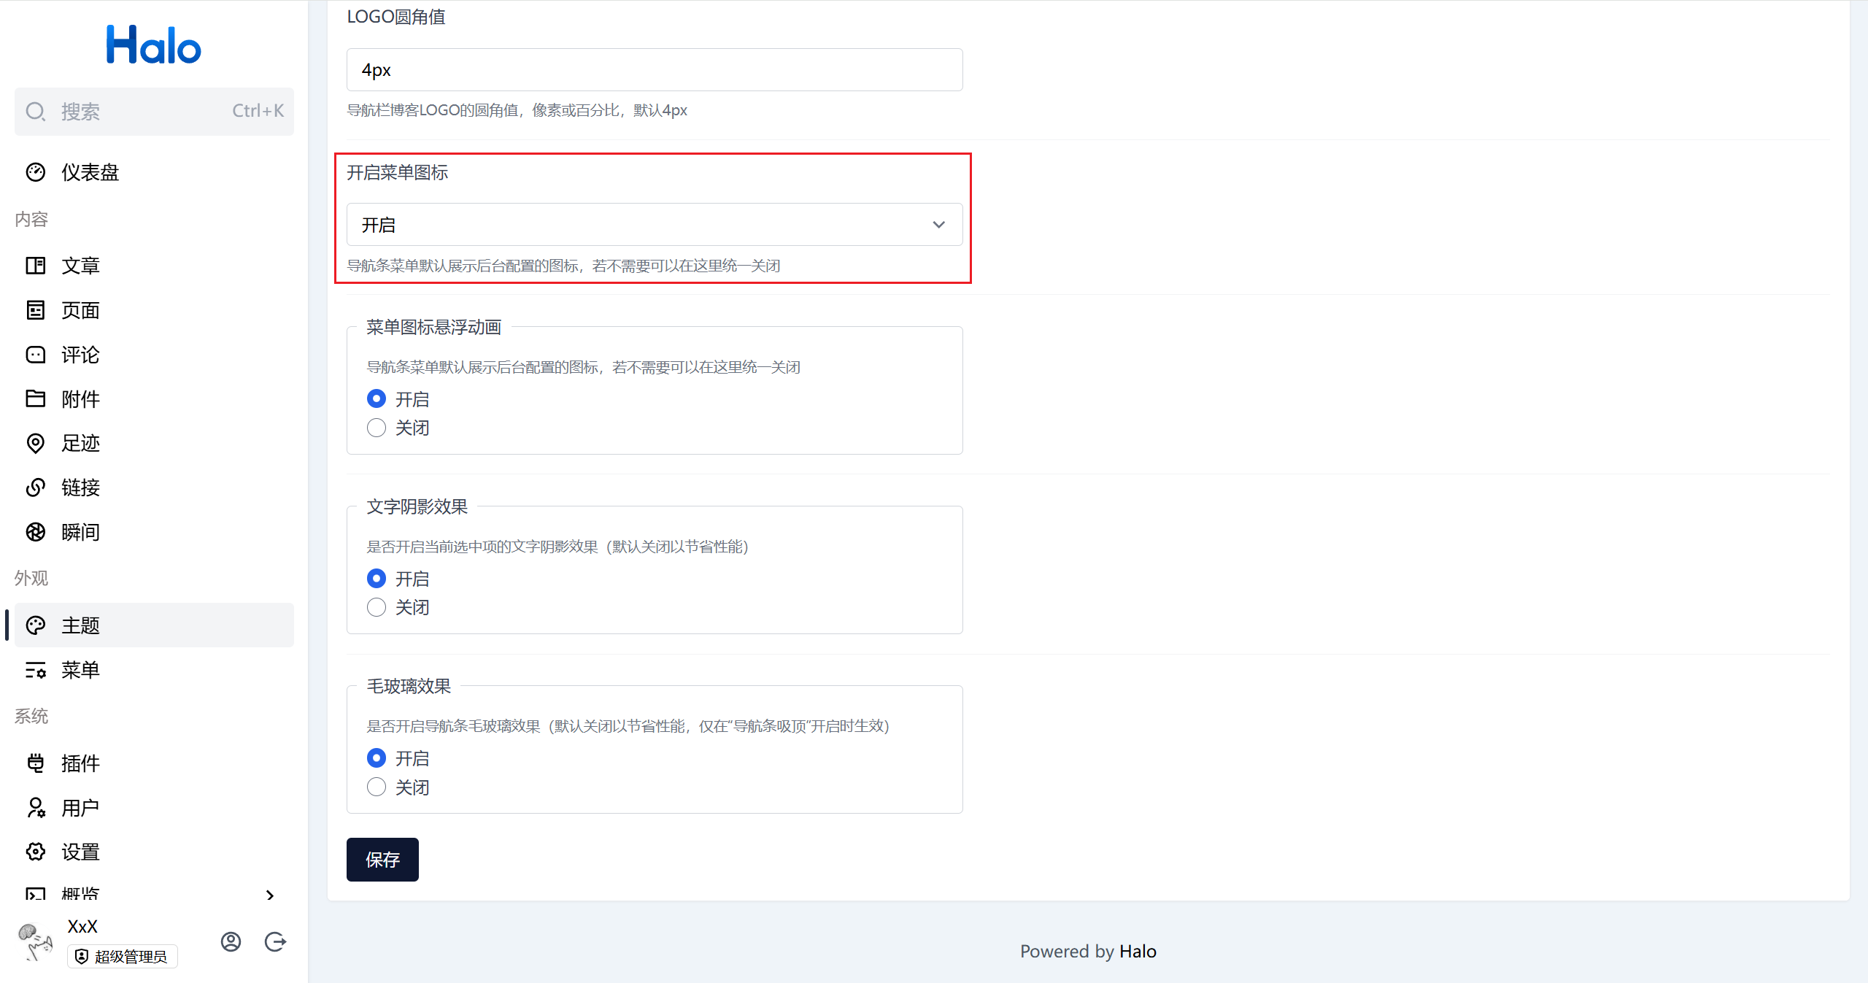Screen dimensions: 1868x983
Task: Select 关闭 for 文字阴影效果
Action: [x=377, y=607]
